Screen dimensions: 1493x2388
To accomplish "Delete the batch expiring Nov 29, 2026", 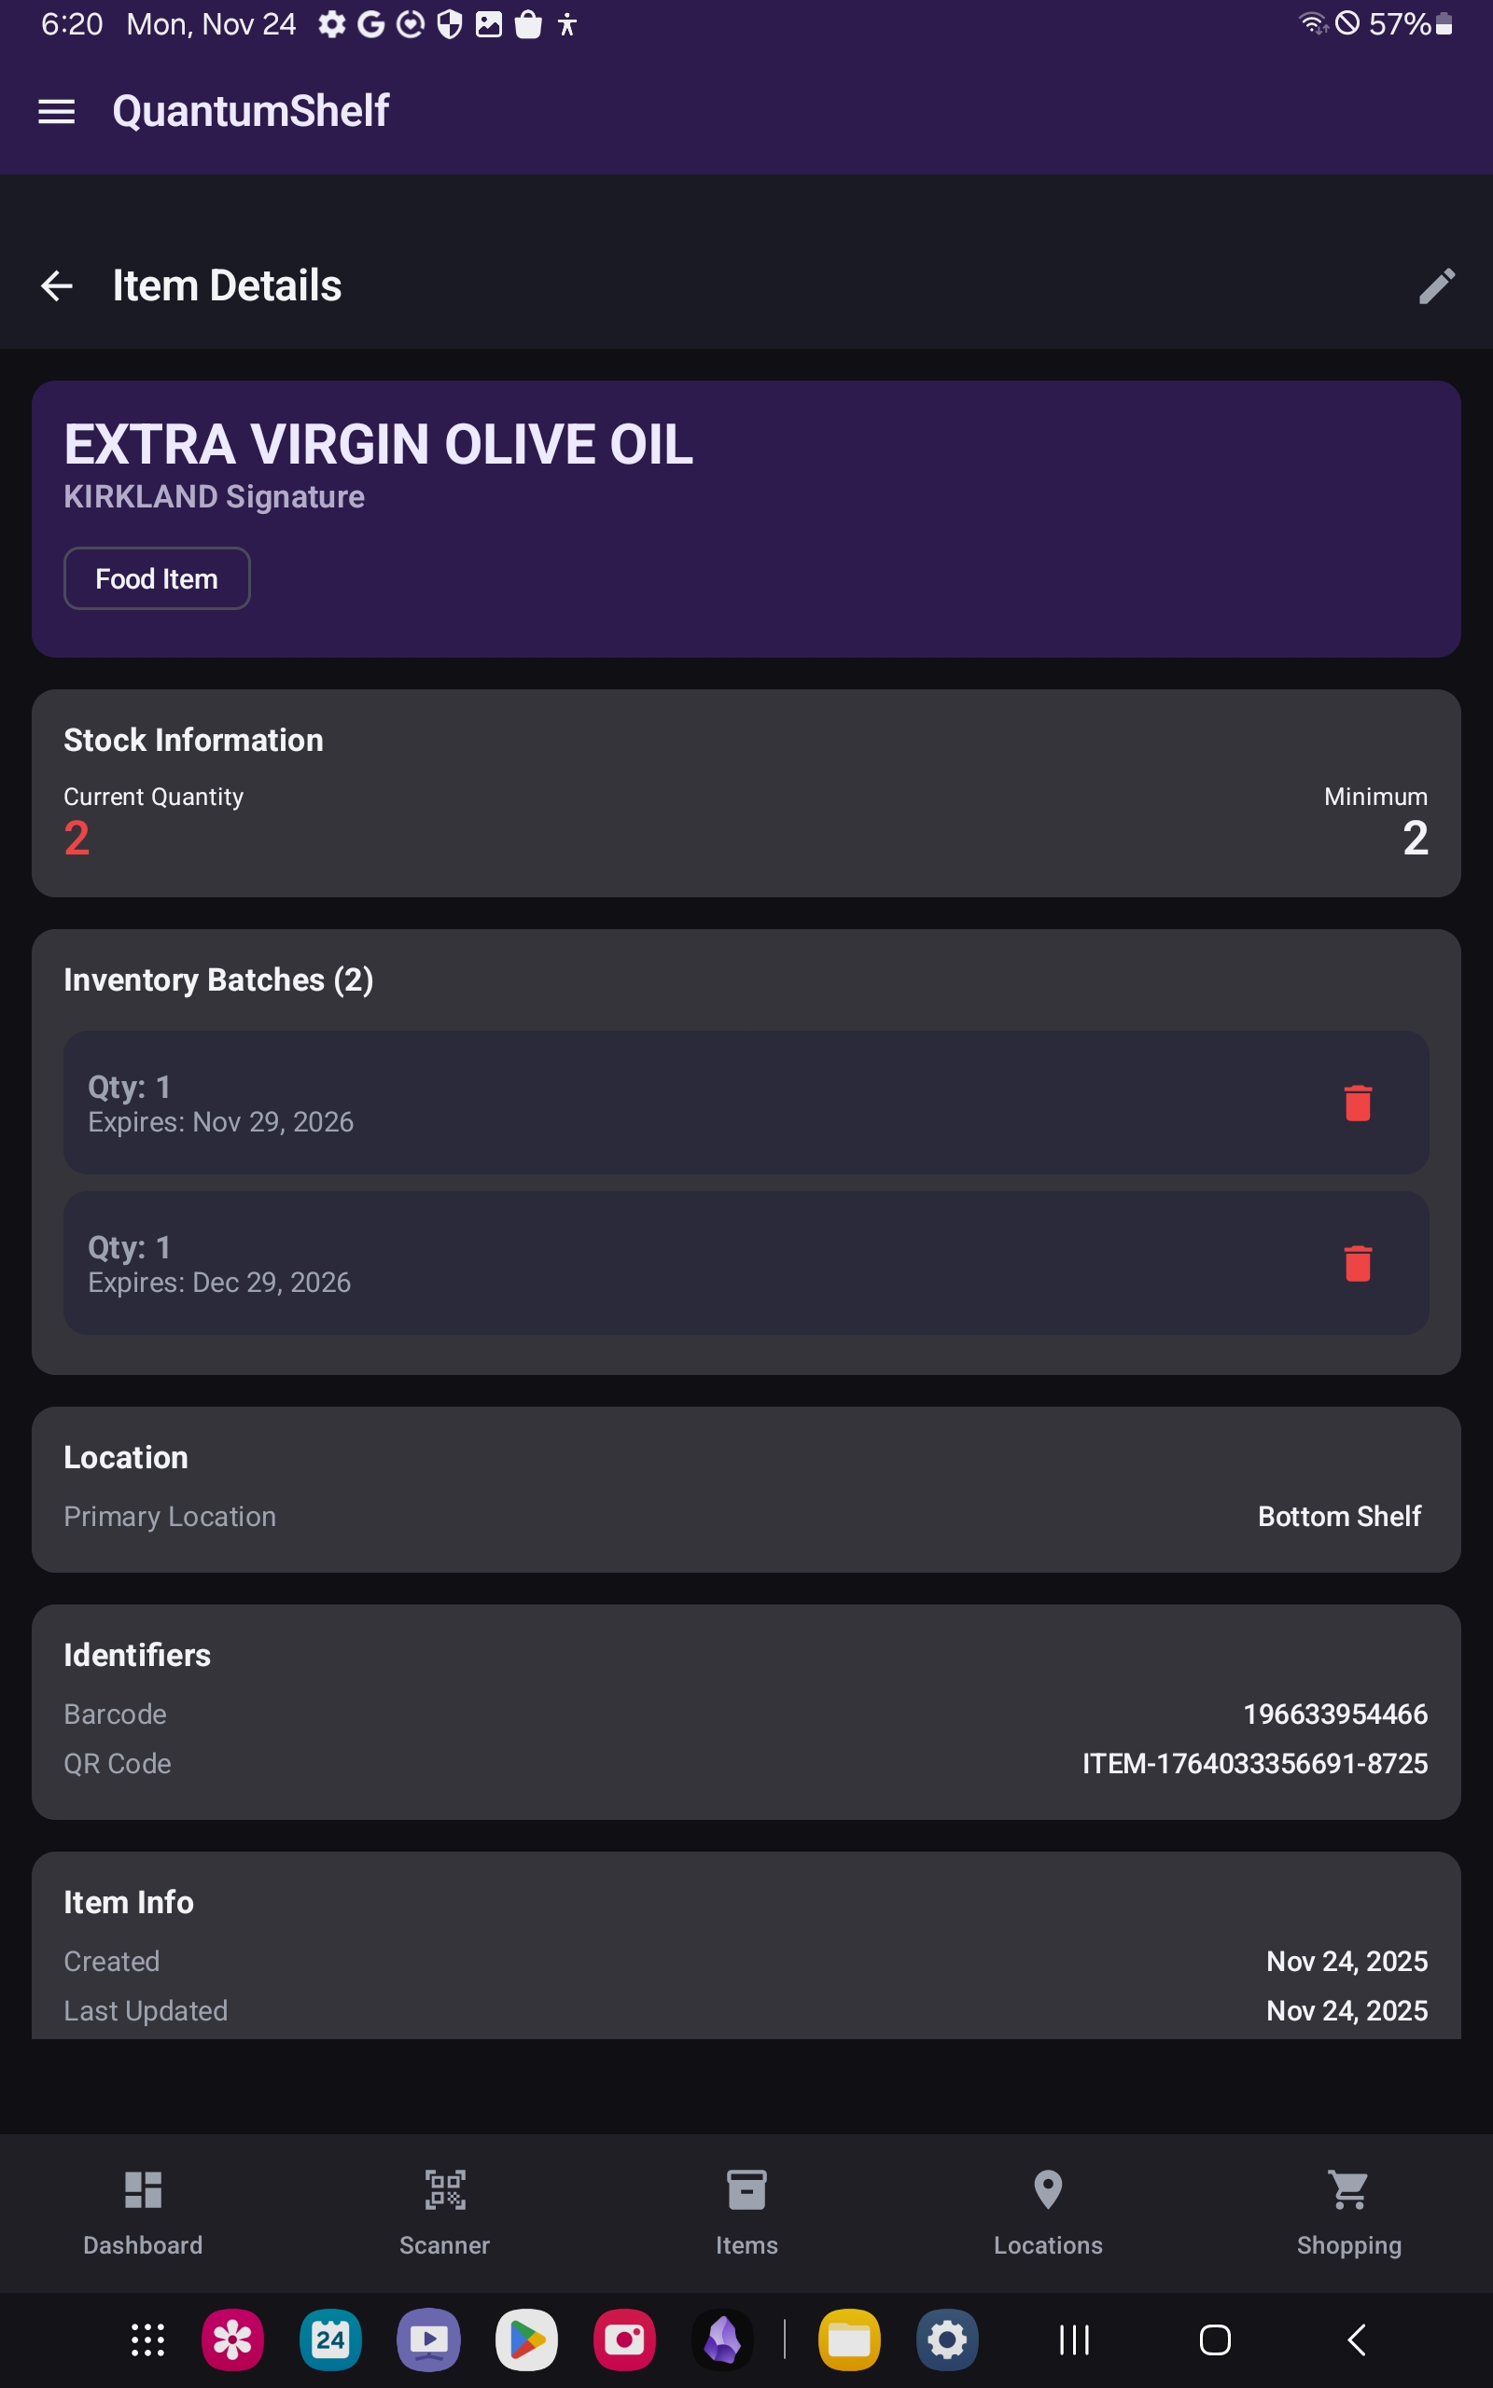I will (1358, 1104).
